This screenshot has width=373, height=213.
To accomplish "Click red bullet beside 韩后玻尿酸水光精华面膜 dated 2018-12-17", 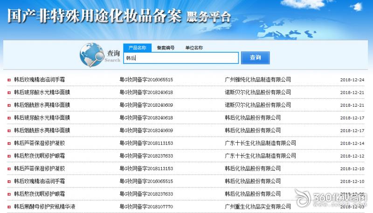I will pyautogui.click(x=9, y=118).
